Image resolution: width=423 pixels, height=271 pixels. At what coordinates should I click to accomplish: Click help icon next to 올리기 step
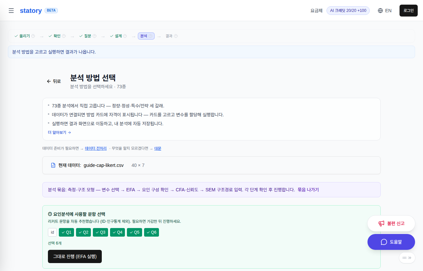tap(33, 36)
